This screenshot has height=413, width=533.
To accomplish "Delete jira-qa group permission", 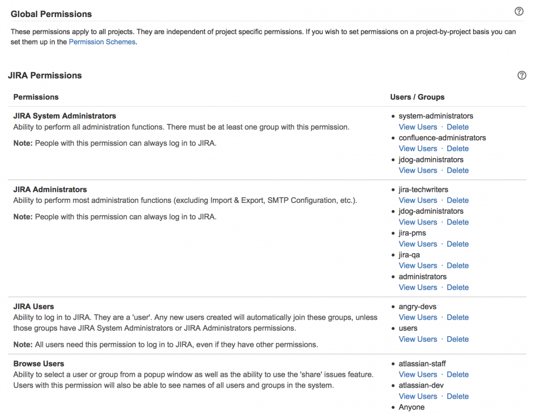I will pyautogui.click(x=458, y=265).
